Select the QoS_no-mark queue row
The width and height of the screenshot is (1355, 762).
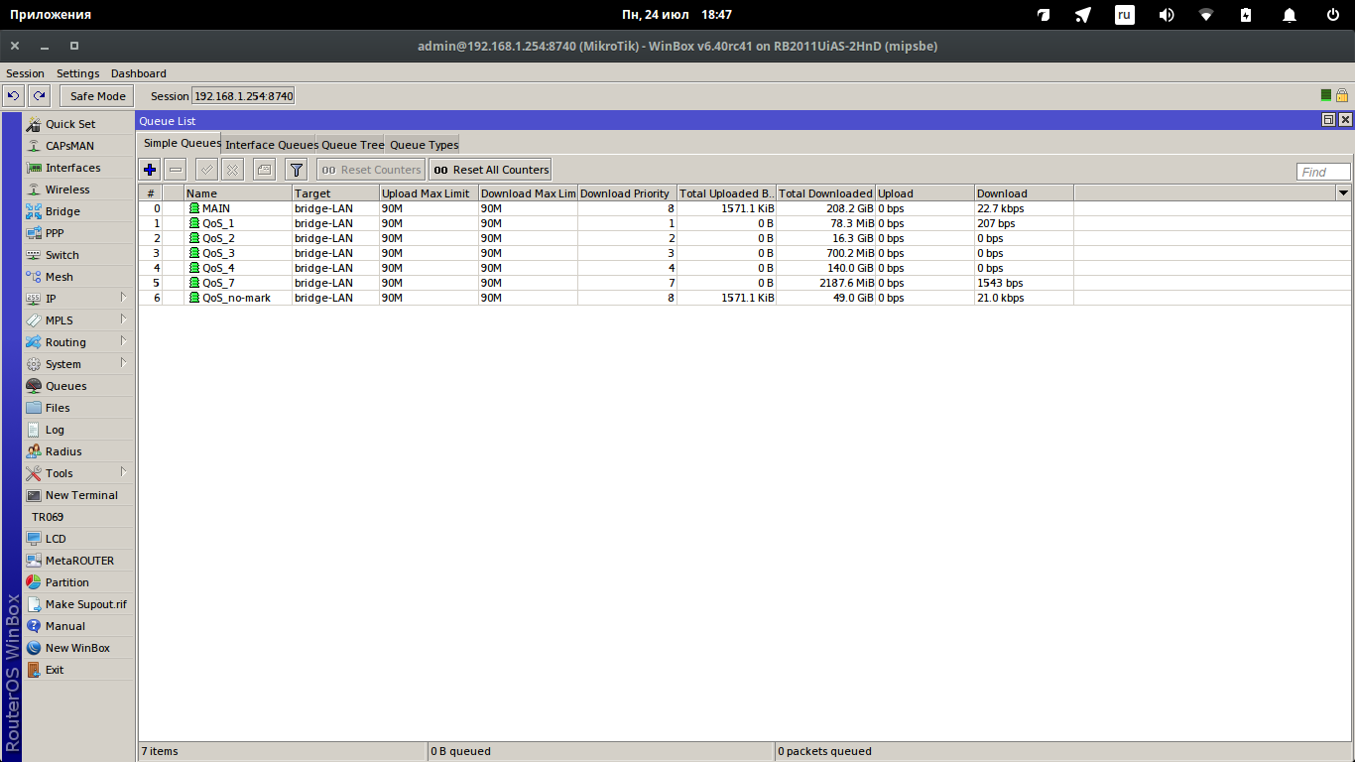(745, 298)
